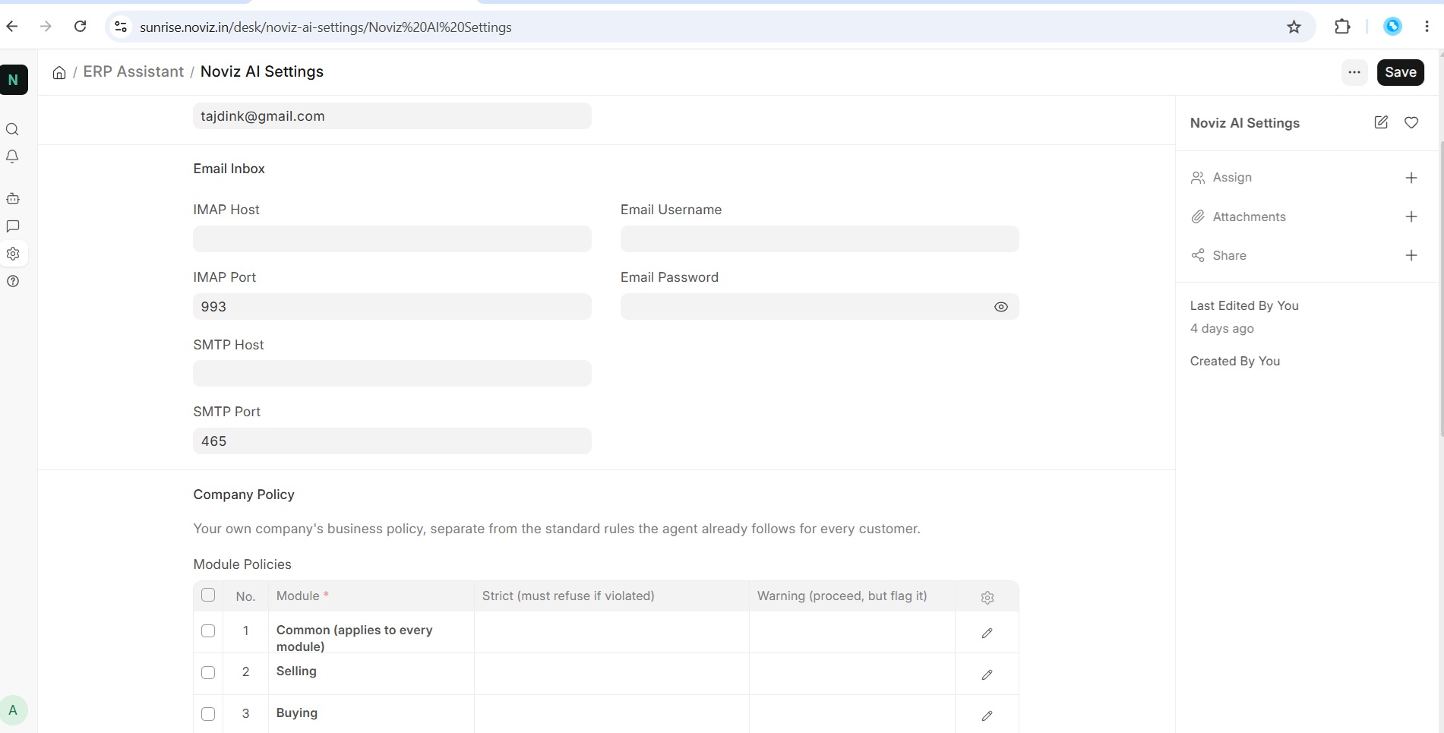The image size is (1444, 733).
Task: Click the plus next to Share
Action: (x=1411, y=255)
